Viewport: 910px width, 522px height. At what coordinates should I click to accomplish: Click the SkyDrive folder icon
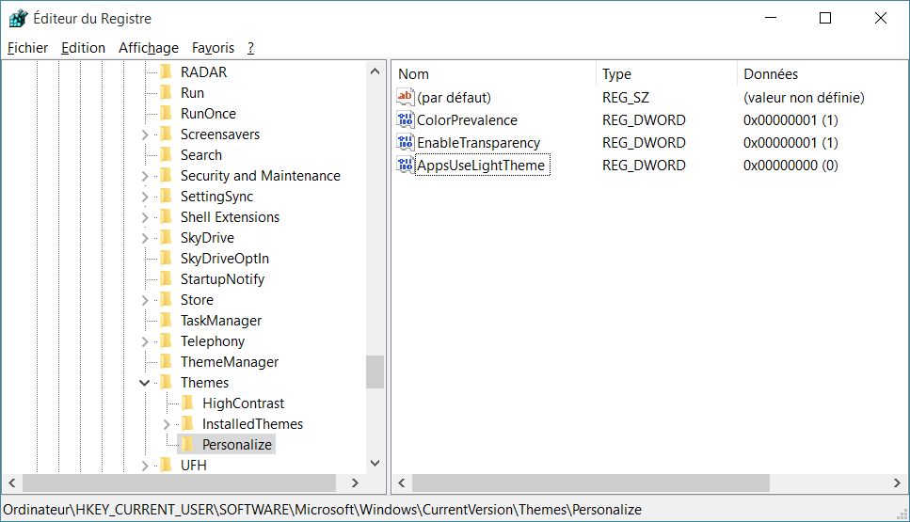pos(166,237)
